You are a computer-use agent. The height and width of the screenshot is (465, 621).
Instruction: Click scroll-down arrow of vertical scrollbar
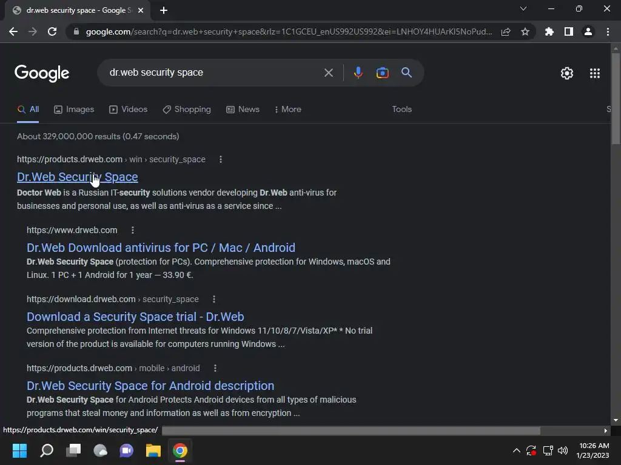[x=616, y=420]
